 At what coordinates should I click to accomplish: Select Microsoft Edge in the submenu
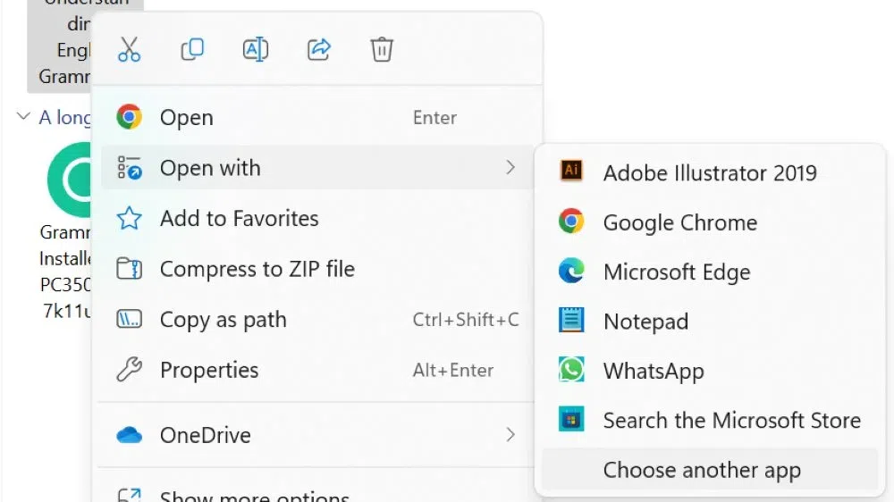(x=676, y=272)
